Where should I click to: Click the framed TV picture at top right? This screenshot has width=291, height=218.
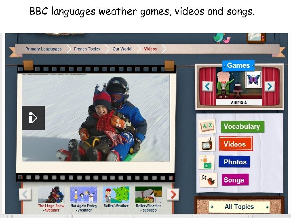[x=256, y=38]
